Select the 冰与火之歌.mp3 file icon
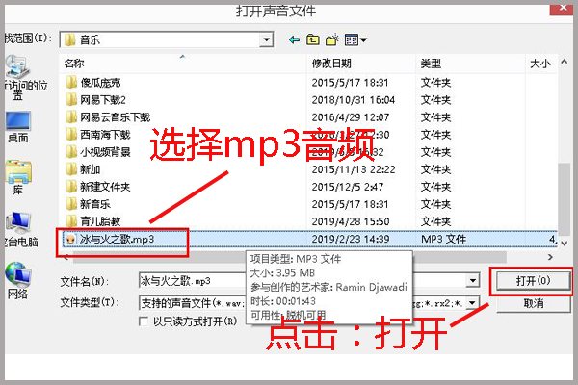 point(70,239)
